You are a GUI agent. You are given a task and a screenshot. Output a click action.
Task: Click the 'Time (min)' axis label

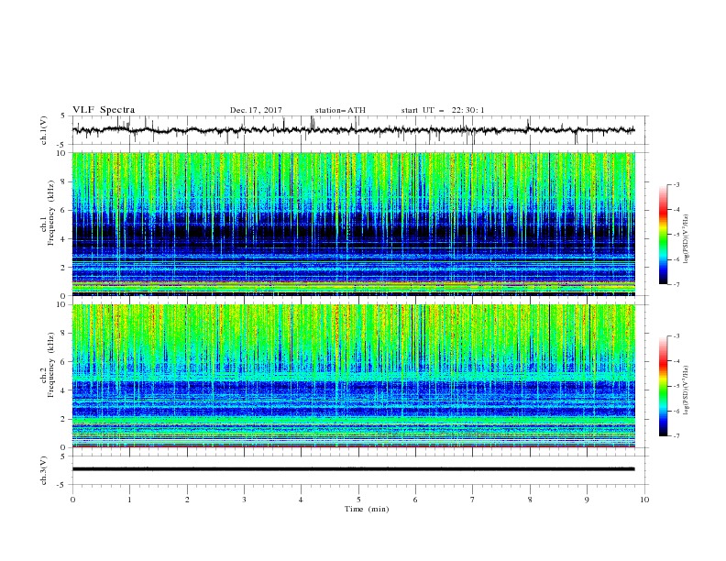pyautogui.click(x=367, y=509)
